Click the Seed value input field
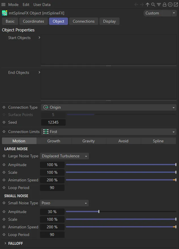This screenshot has height=249, width=179. click(x=53, y=122)
